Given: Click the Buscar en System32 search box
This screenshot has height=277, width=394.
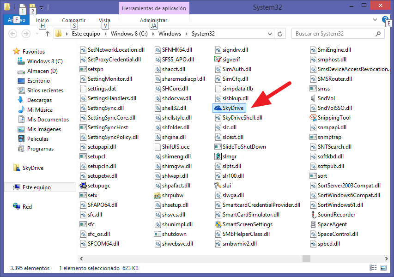Looking at the screenshot, I should pyautogui.click(x=333, y=34).
